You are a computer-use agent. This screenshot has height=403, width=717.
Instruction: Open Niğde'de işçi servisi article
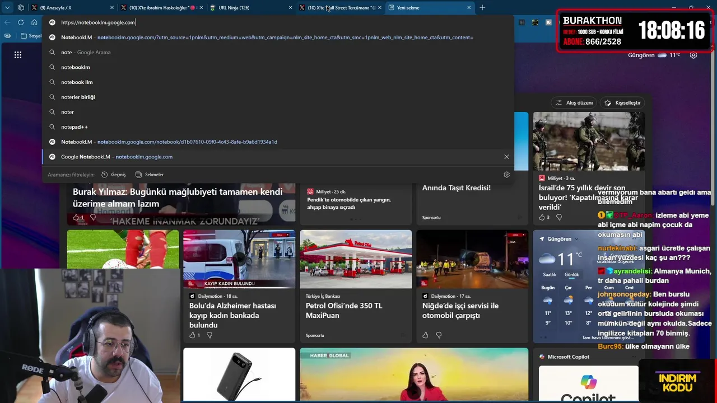pyautogui.click(x=460, y=311)
